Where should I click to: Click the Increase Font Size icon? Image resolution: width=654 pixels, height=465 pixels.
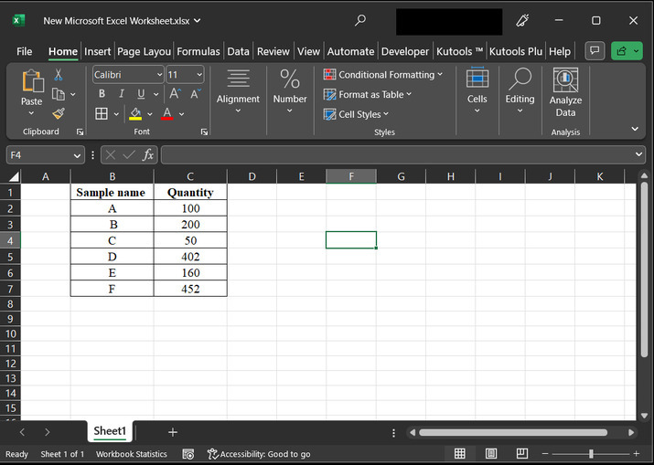pyautogui.click(x=175, y=94)
